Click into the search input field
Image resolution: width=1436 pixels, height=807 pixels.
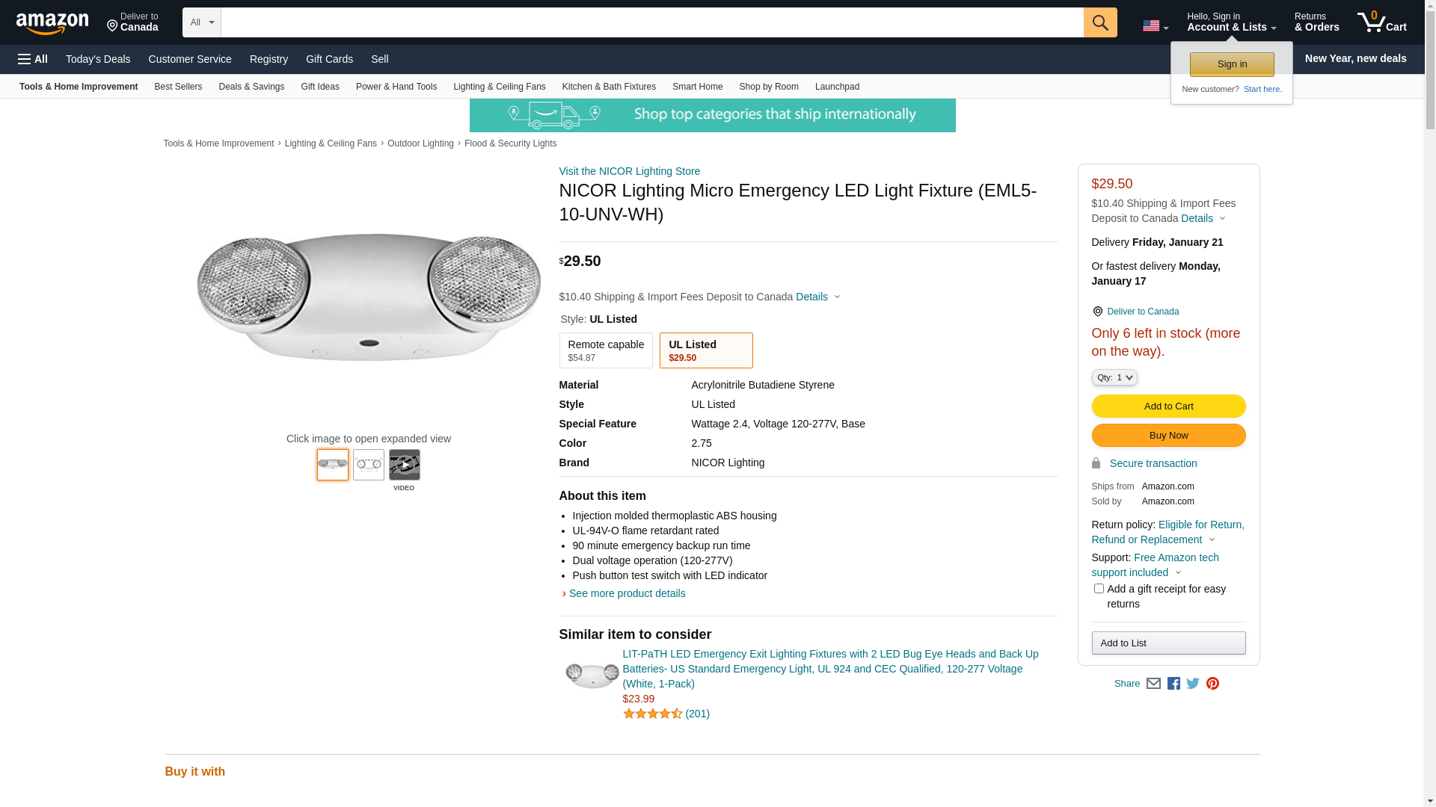tap(651, 22)
